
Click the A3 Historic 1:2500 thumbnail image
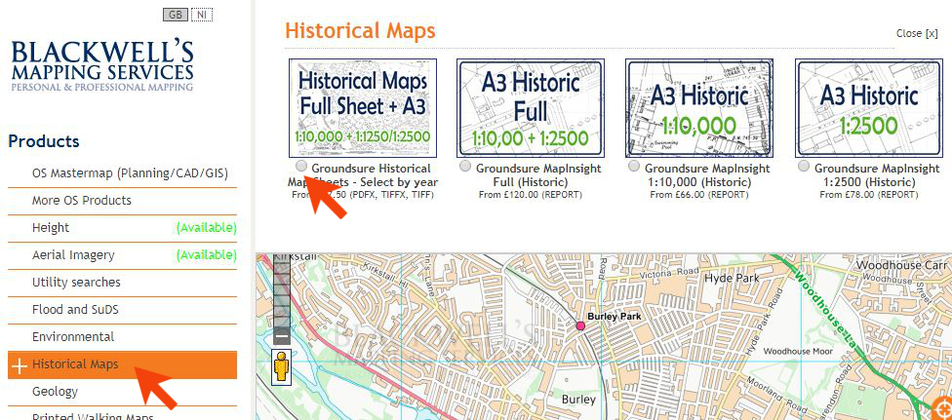coord(868,108)
